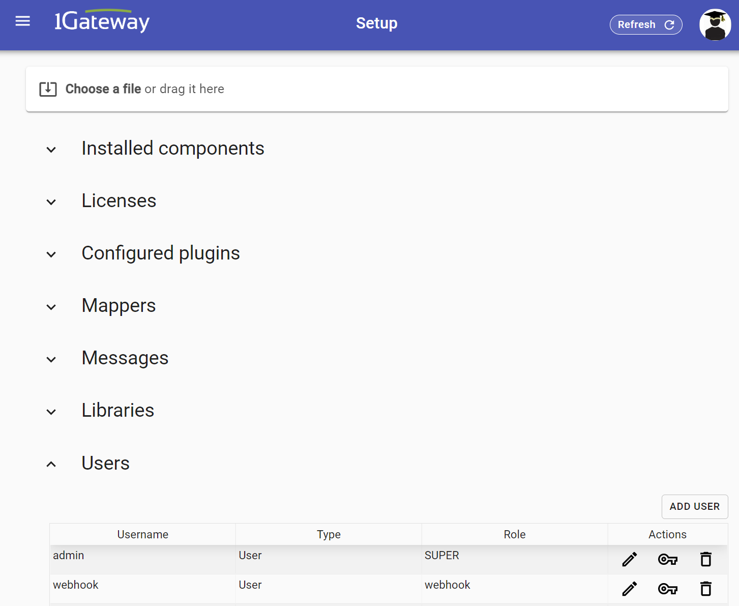
Task: Expand the Libraries section
Action: coord(51,412)
